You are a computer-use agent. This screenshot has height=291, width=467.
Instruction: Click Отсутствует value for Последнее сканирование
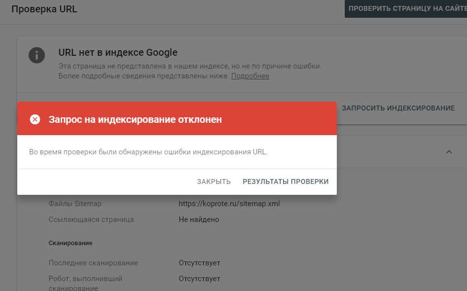tap(199, 263)
